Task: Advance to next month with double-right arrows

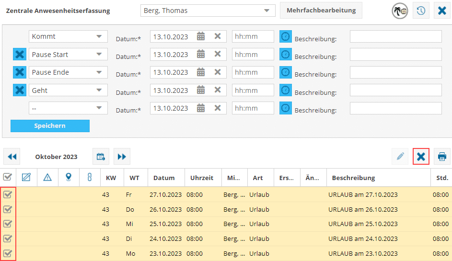Action: point(122,157)
